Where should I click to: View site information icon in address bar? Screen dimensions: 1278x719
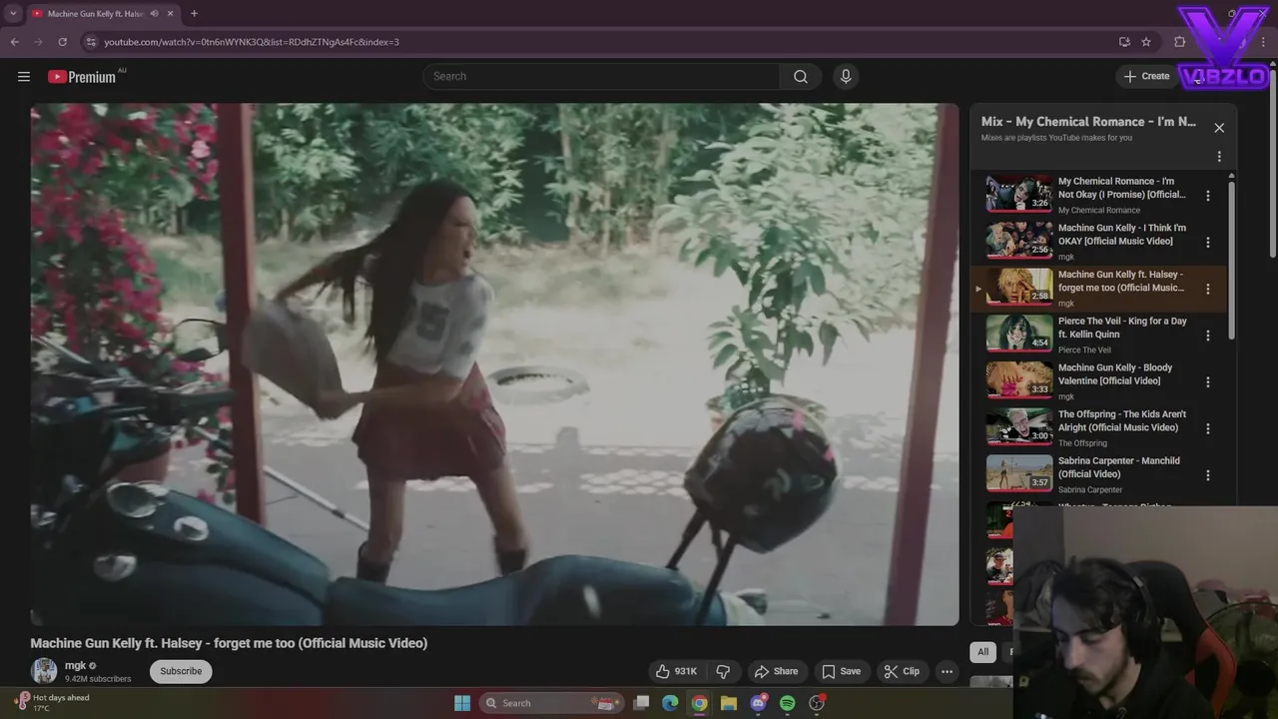[91, 42]
